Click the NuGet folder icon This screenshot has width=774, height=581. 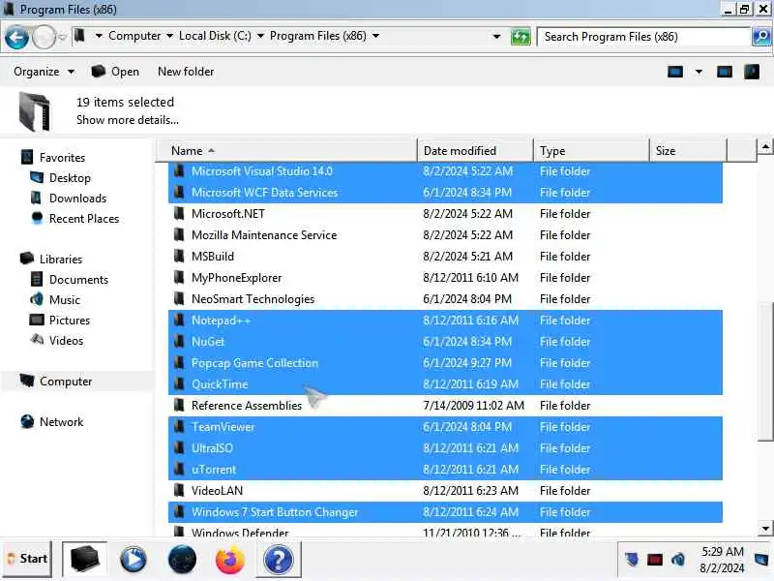179,342
